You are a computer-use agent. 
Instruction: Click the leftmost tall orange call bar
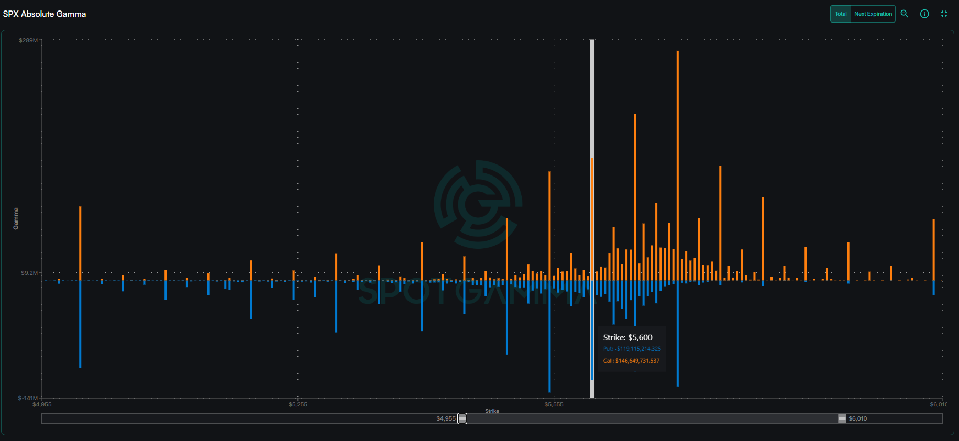tap(80, 241)
